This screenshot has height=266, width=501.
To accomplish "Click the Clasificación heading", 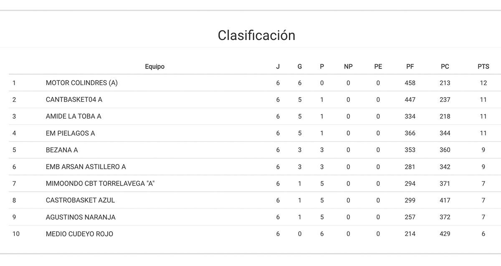I will (256, 35).
